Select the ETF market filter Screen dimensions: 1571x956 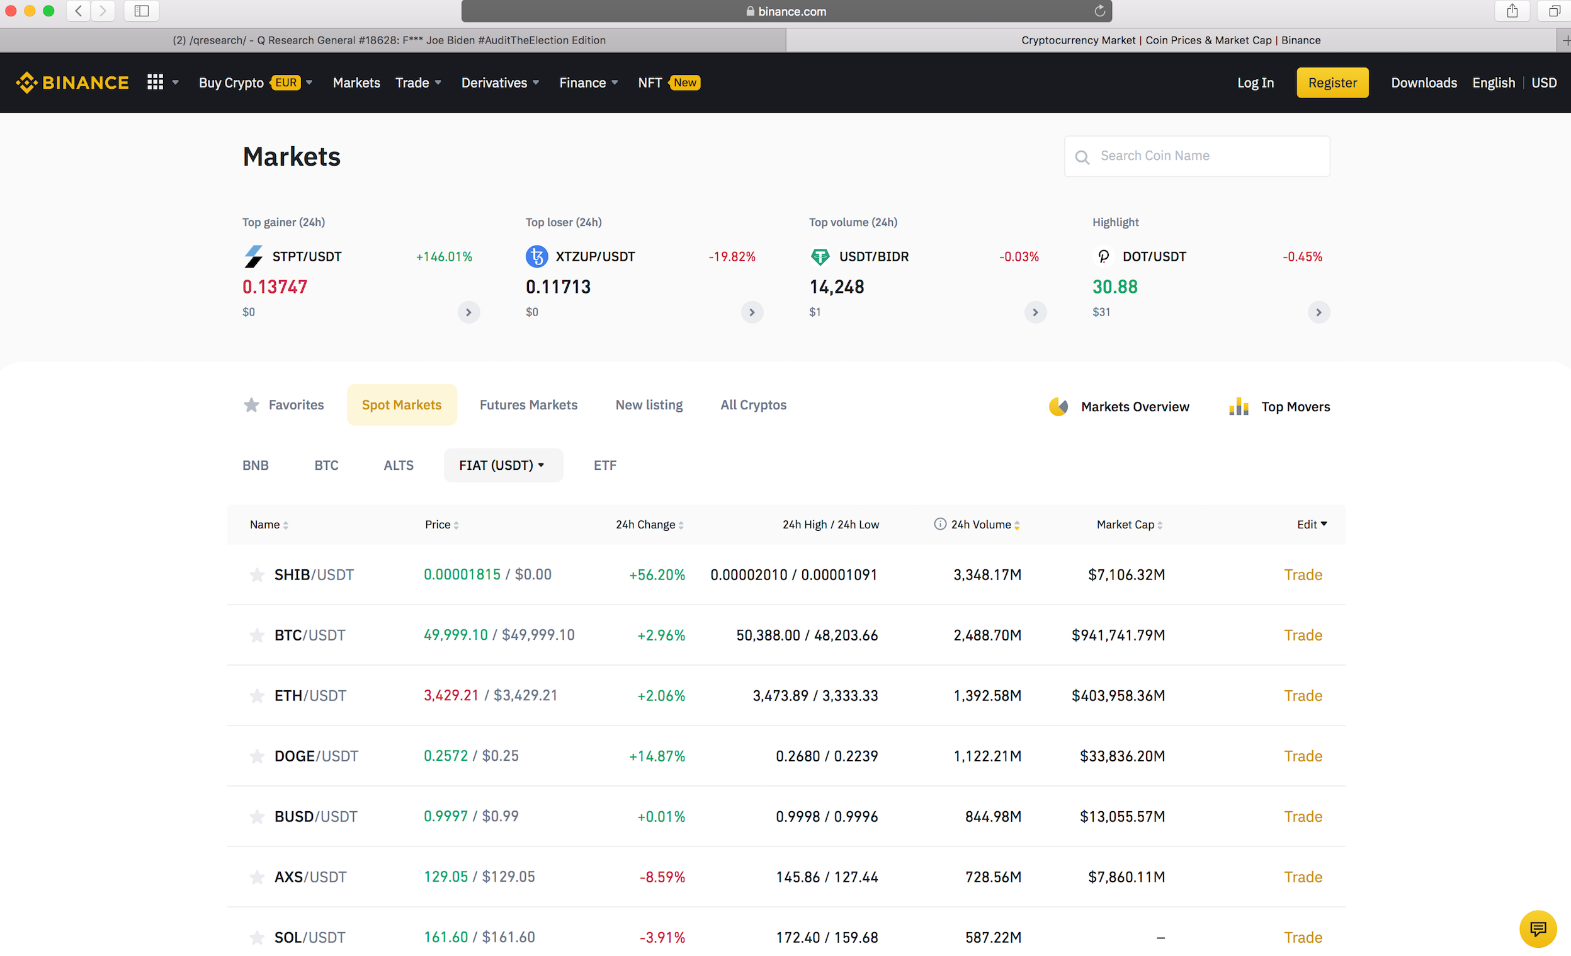[x=605, y=465]
